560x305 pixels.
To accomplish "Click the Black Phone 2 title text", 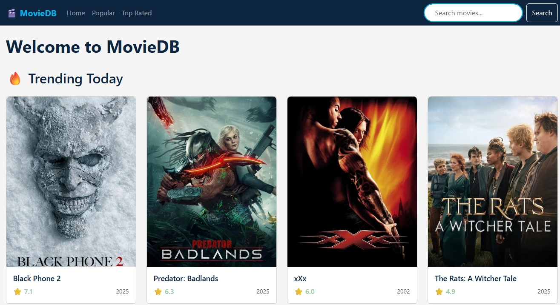I will pos(37,279).
